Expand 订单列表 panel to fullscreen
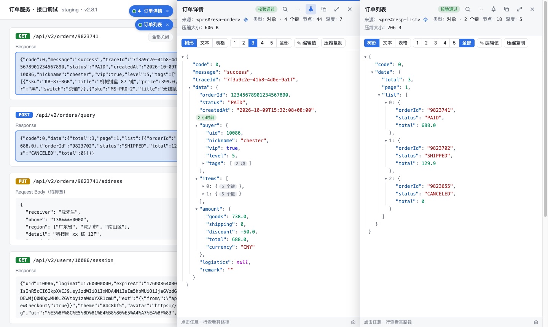 tap(519, 9)
